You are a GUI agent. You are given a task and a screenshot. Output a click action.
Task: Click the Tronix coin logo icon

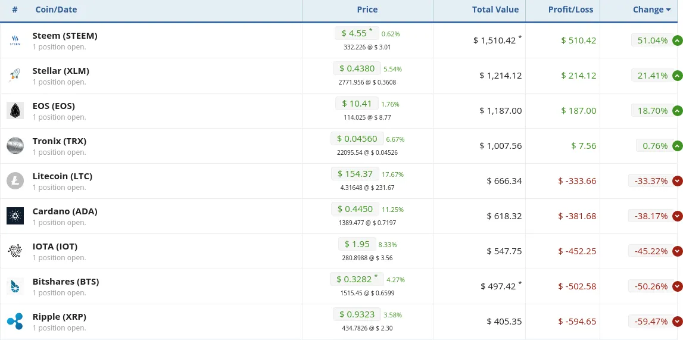point(15,146)
